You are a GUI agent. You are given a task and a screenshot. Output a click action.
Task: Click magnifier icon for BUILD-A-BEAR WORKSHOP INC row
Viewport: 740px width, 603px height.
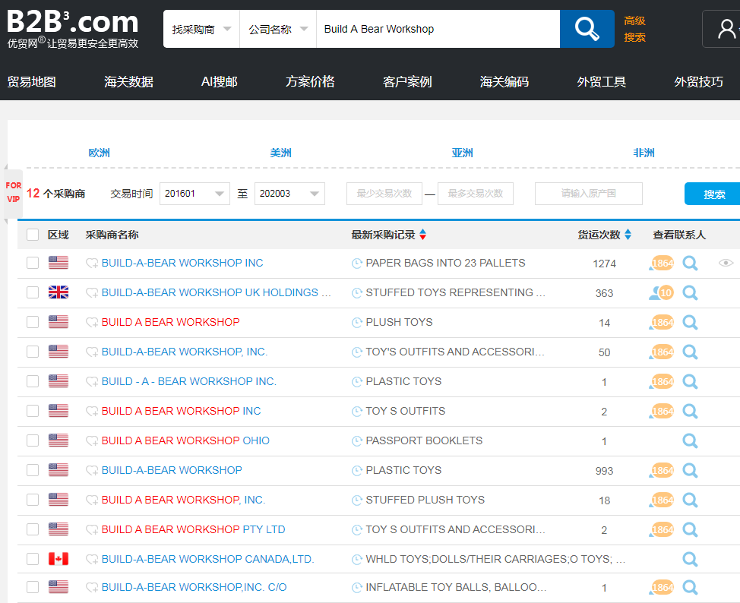tap(690, 264)
